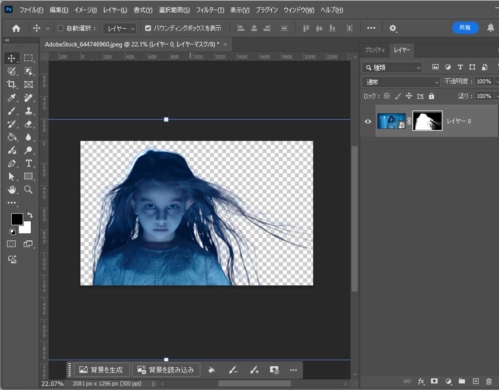Select the Eyedropper tool
Image resolution: width=499 pixels, height=390 pixels.
tap(12, 98)
